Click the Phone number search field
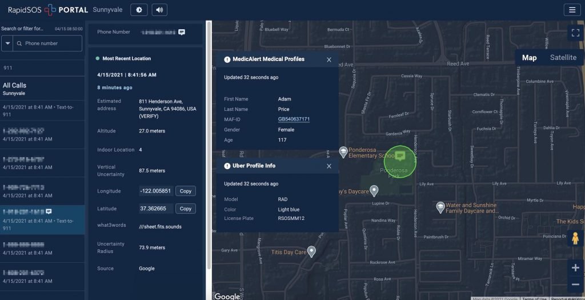 [x=47, y=43]
